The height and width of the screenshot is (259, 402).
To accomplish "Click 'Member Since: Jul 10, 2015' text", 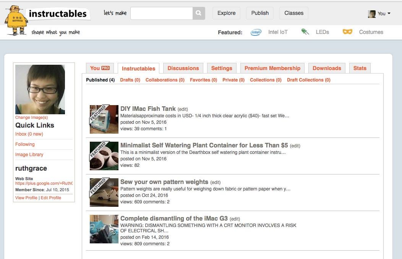I will (42, 190).
